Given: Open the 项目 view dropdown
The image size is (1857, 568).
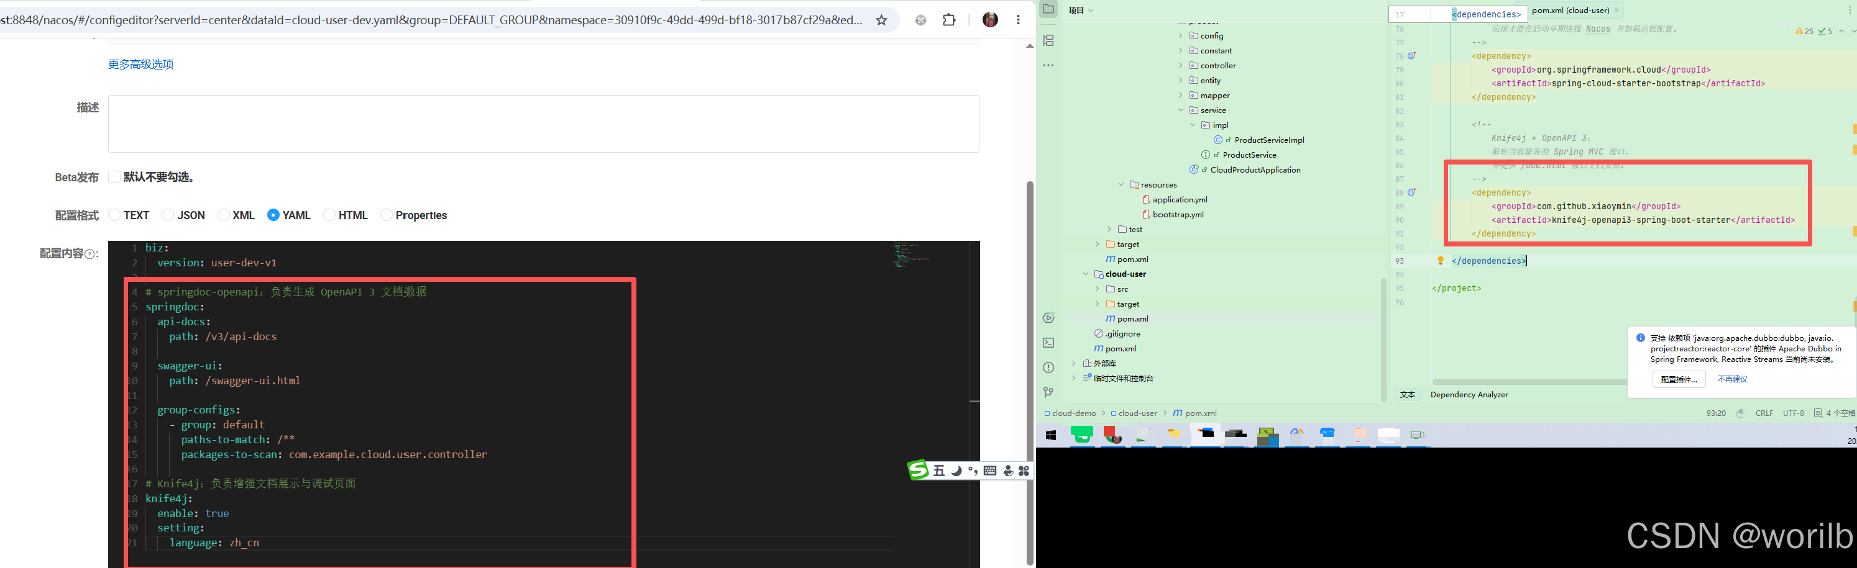Looking at the screenshot, I should click(1081, 10).
